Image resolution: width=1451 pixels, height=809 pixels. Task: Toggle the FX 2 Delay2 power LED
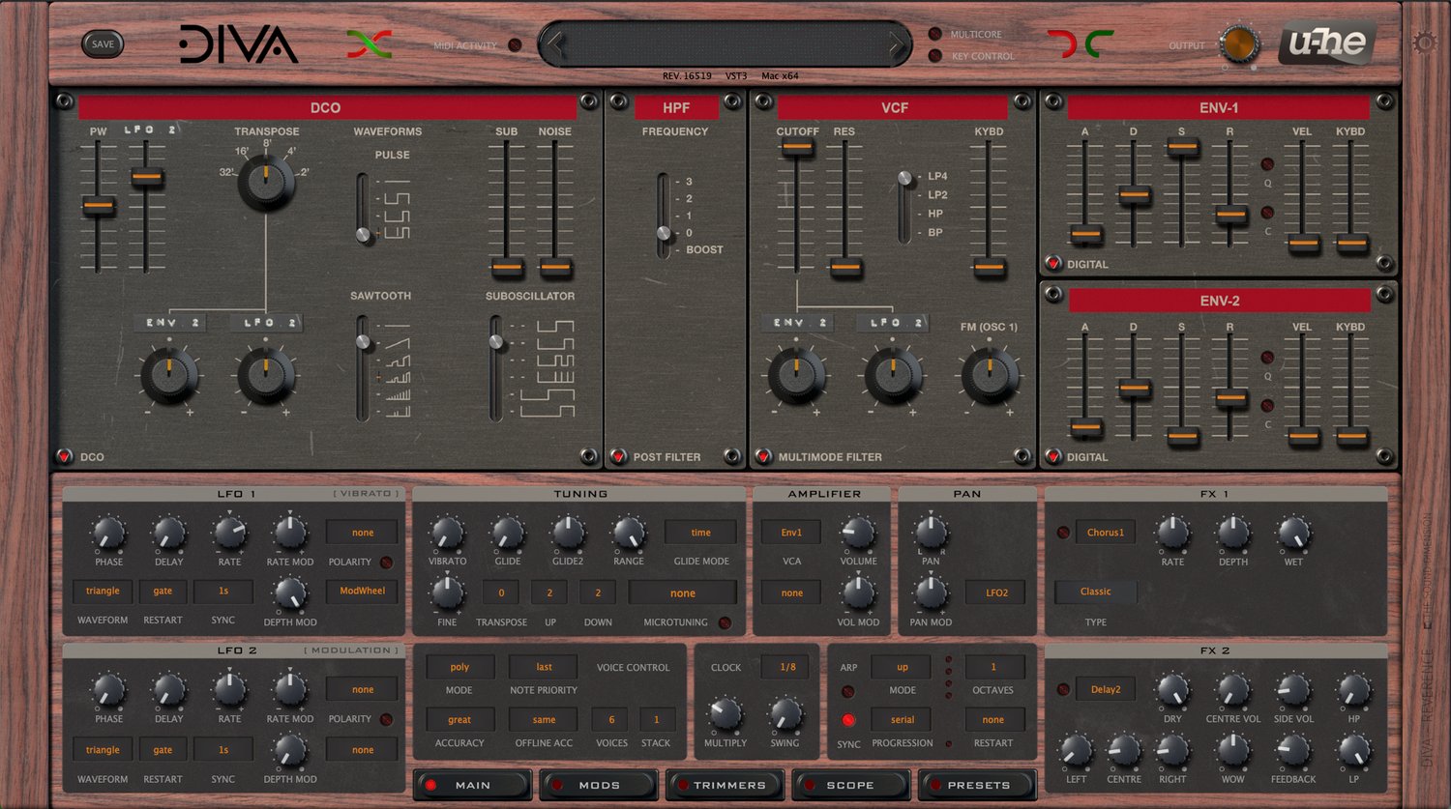click(x=1063, y=689)
